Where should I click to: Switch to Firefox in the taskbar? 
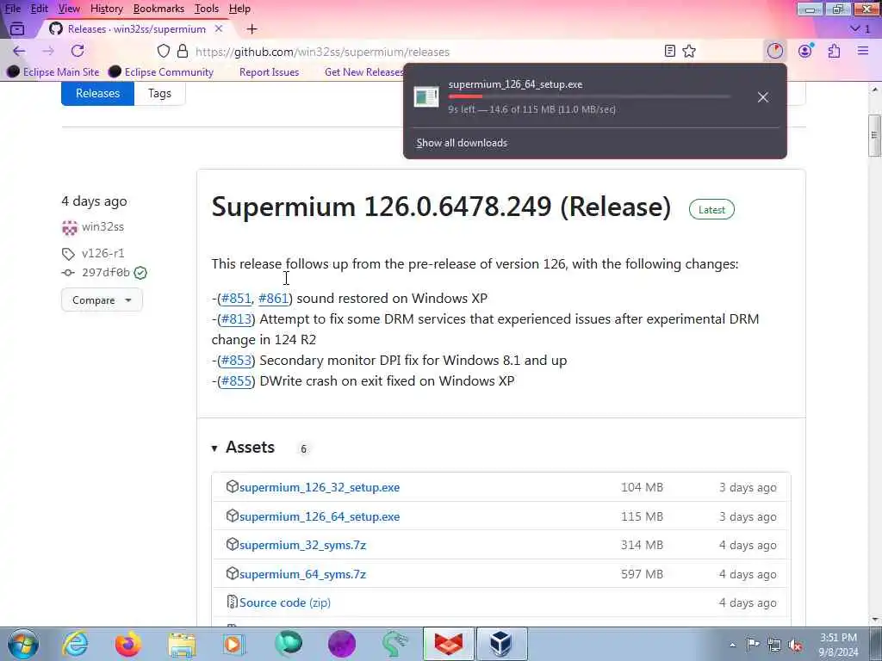(x=128, y=645)
